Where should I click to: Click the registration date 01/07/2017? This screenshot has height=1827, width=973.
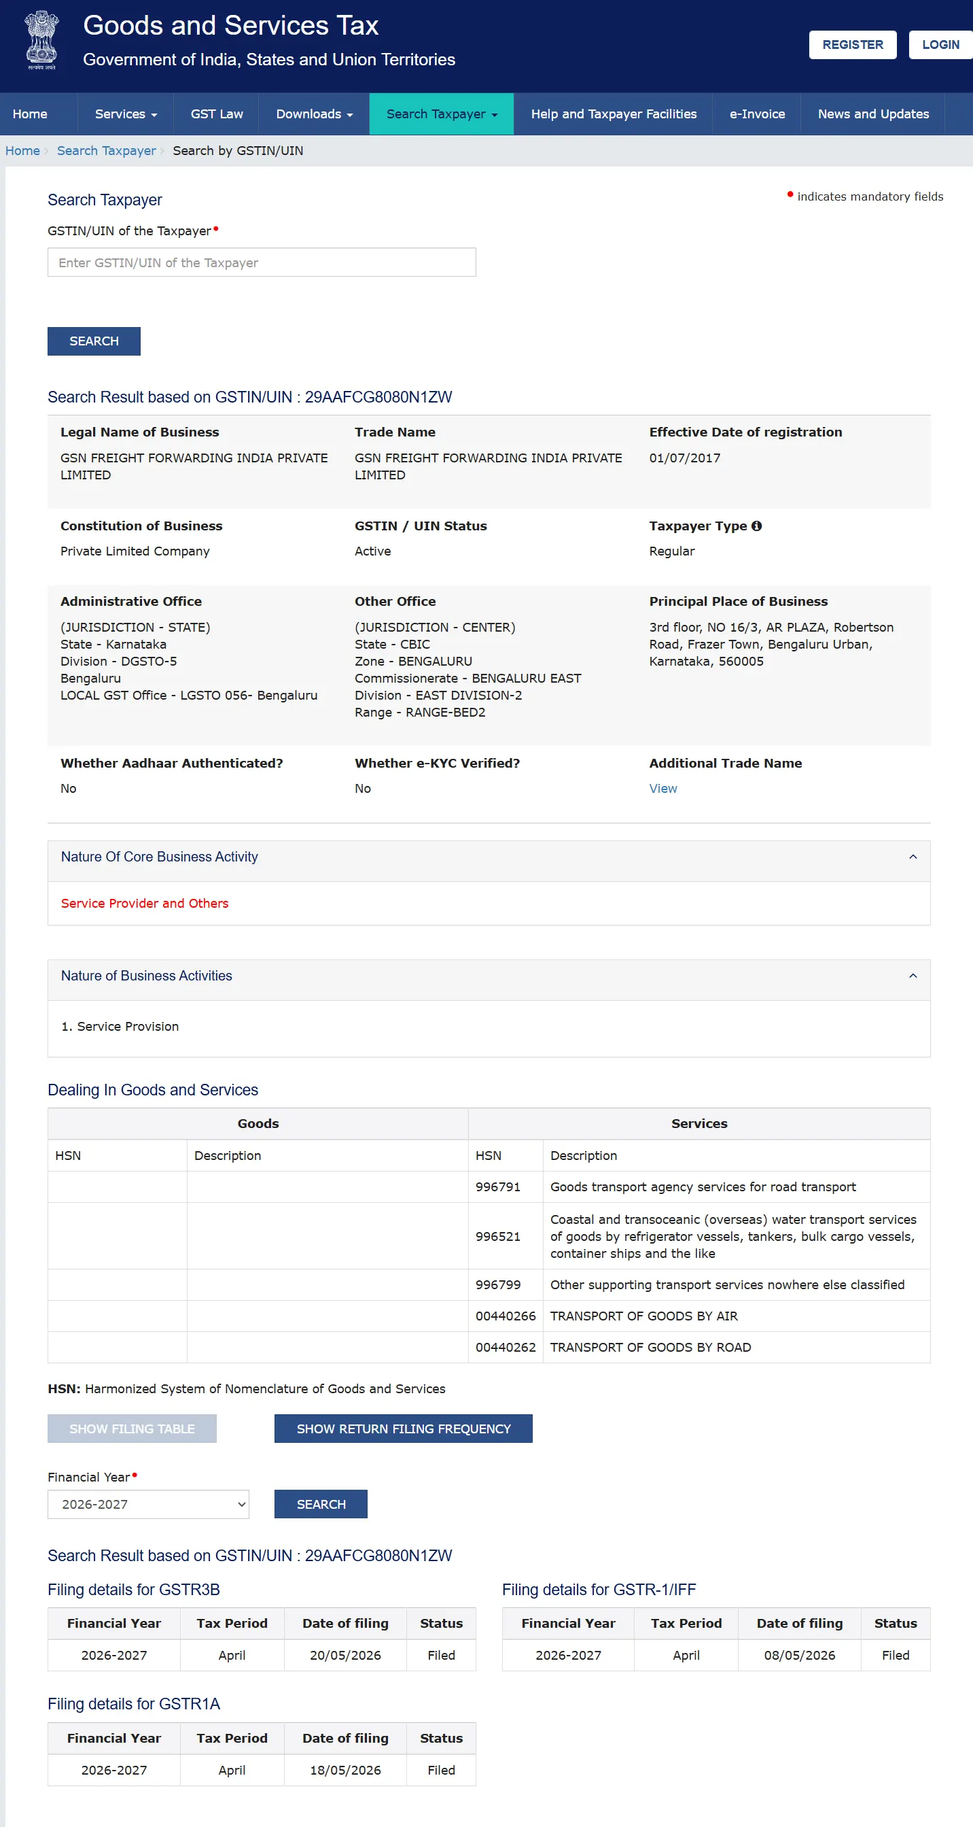tap(685, 458)
